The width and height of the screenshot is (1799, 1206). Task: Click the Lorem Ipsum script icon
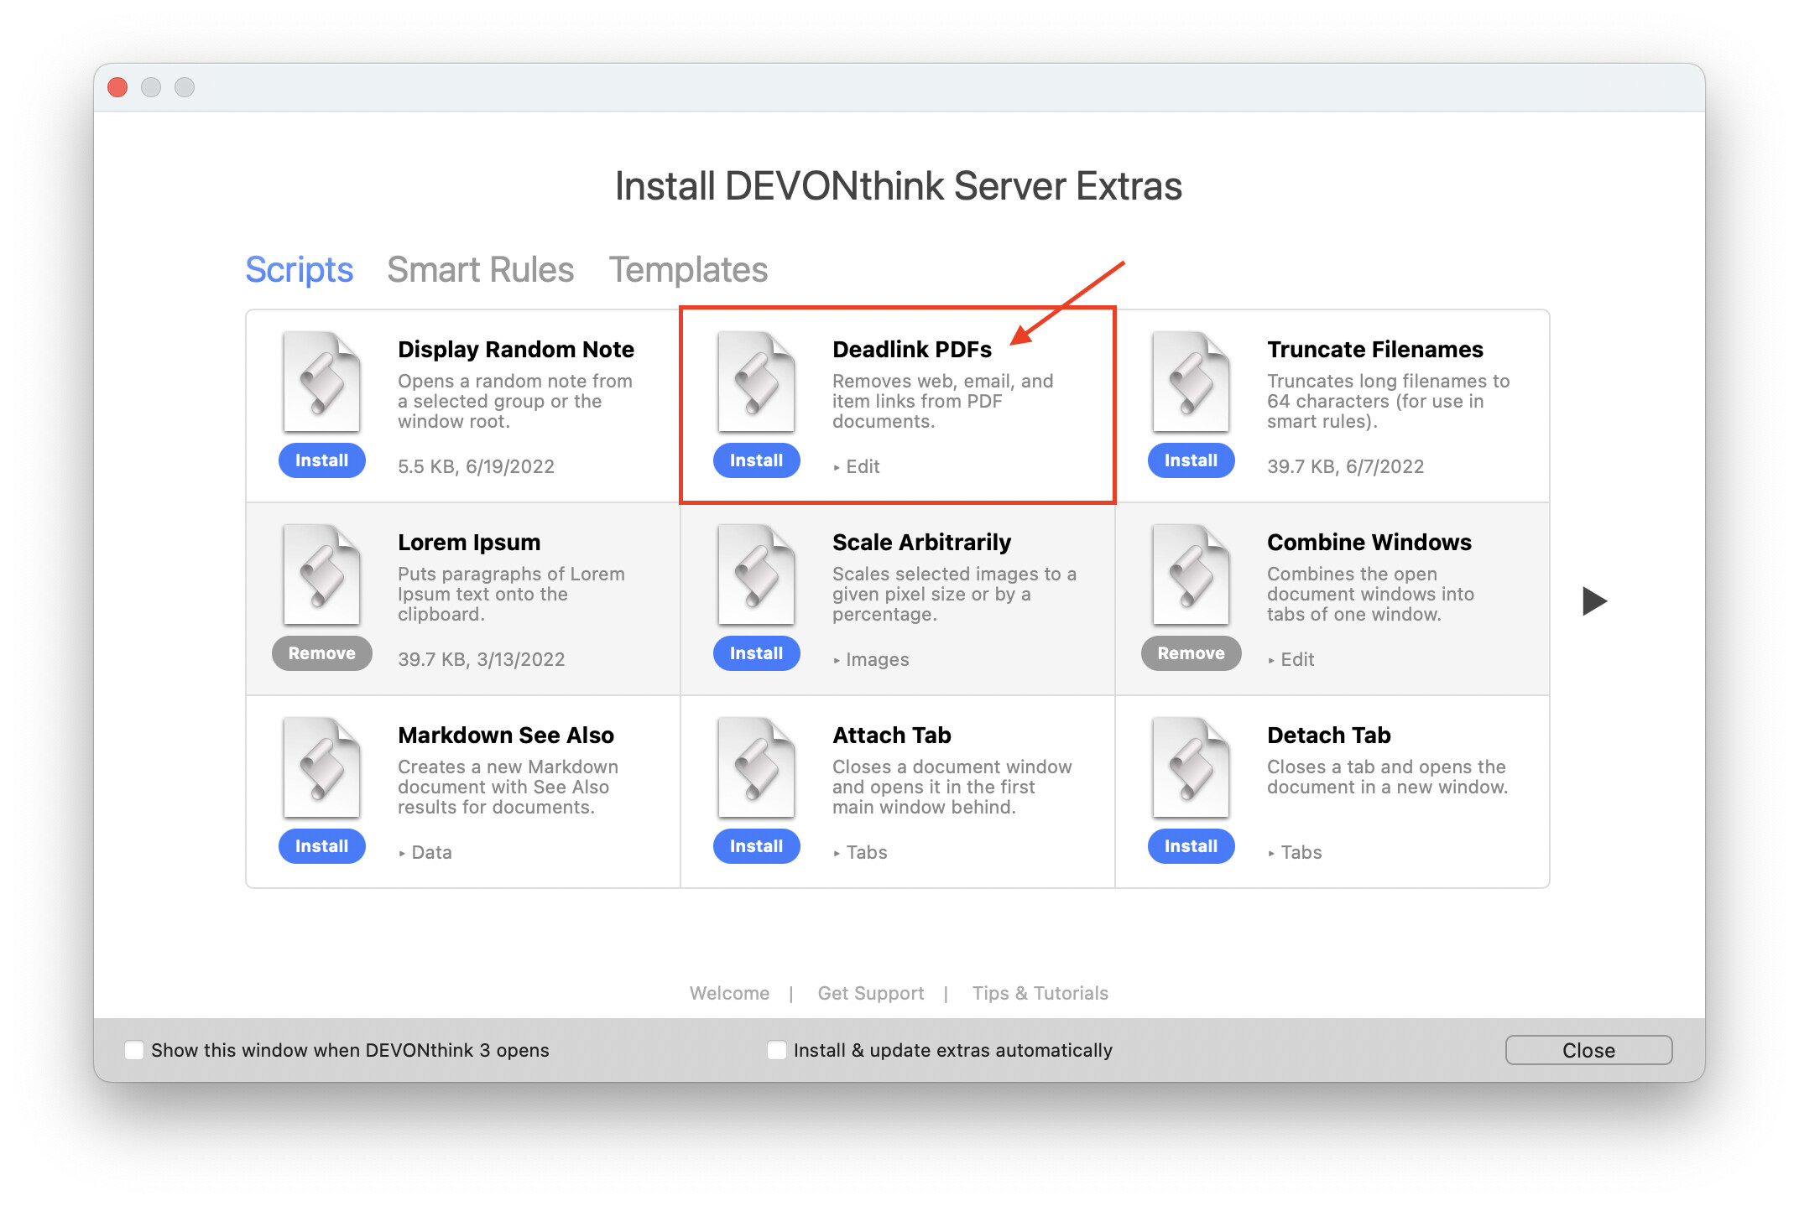click(322, 575)
